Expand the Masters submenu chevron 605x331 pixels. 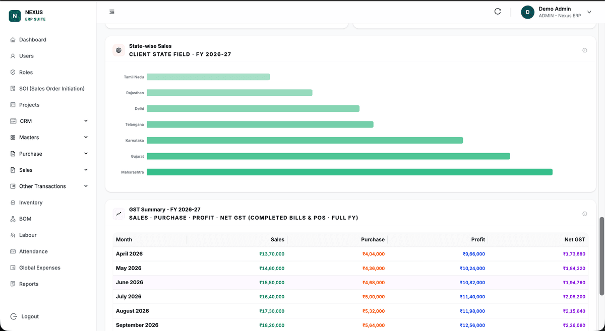(x=86, y=137)
